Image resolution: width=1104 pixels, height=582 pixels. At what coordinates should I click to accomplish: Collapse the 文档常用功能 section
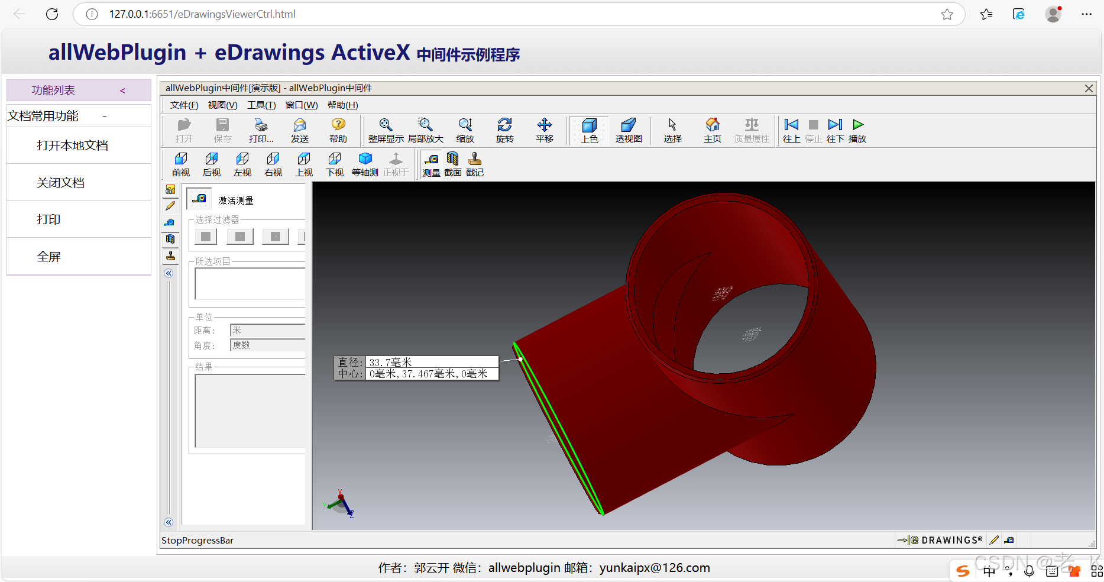coord(105,116)
